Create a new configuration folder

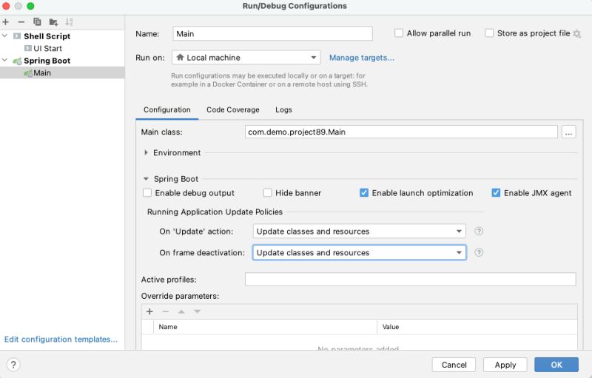[53, 22]
